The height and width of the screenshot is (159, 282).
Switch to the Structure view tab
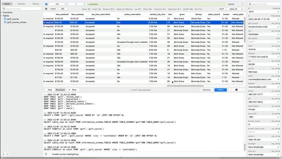(60, 90)
